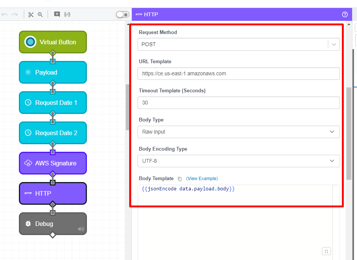Open the HTTP node help icon
Screen dimensions: 357x260
[345, 14]
